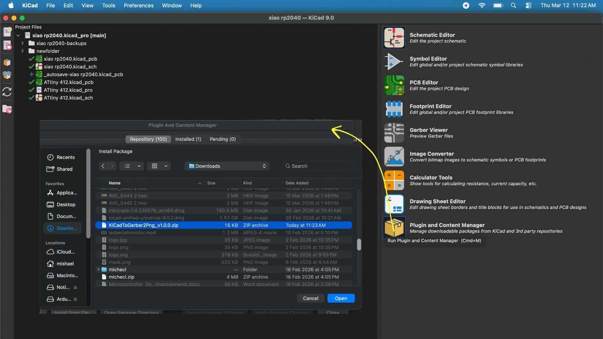Open the Preferences menu
Viewport: 603px width, 339px height.
click(x=139, y=5)
